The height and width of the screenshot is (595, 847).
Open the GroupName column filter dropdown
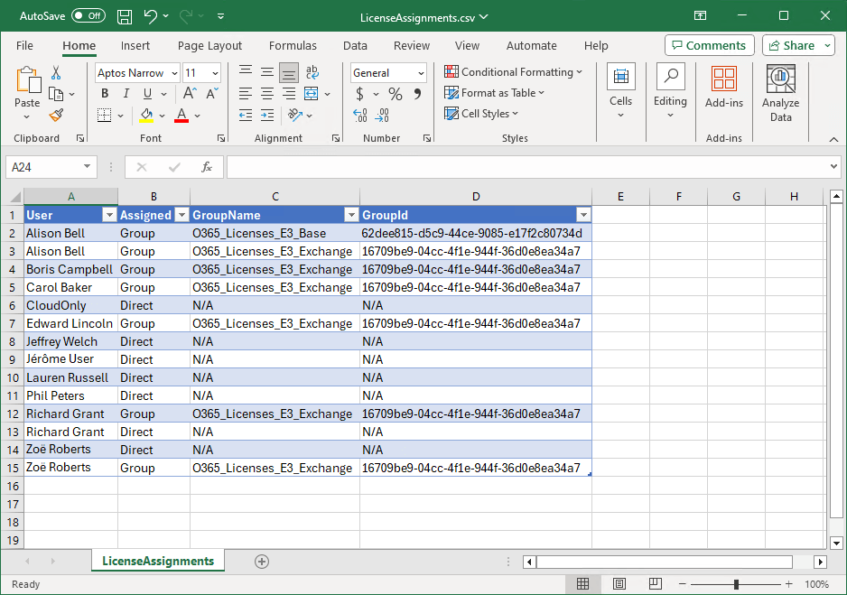(x=351, y=215)
